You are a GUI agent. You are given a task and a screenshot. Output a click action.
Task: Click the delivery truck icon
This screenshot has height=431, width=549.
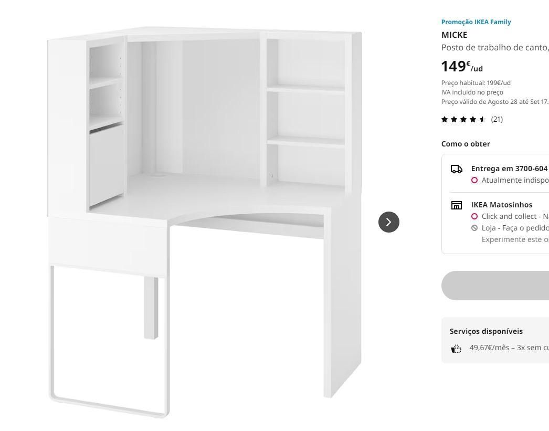(456, 169)
